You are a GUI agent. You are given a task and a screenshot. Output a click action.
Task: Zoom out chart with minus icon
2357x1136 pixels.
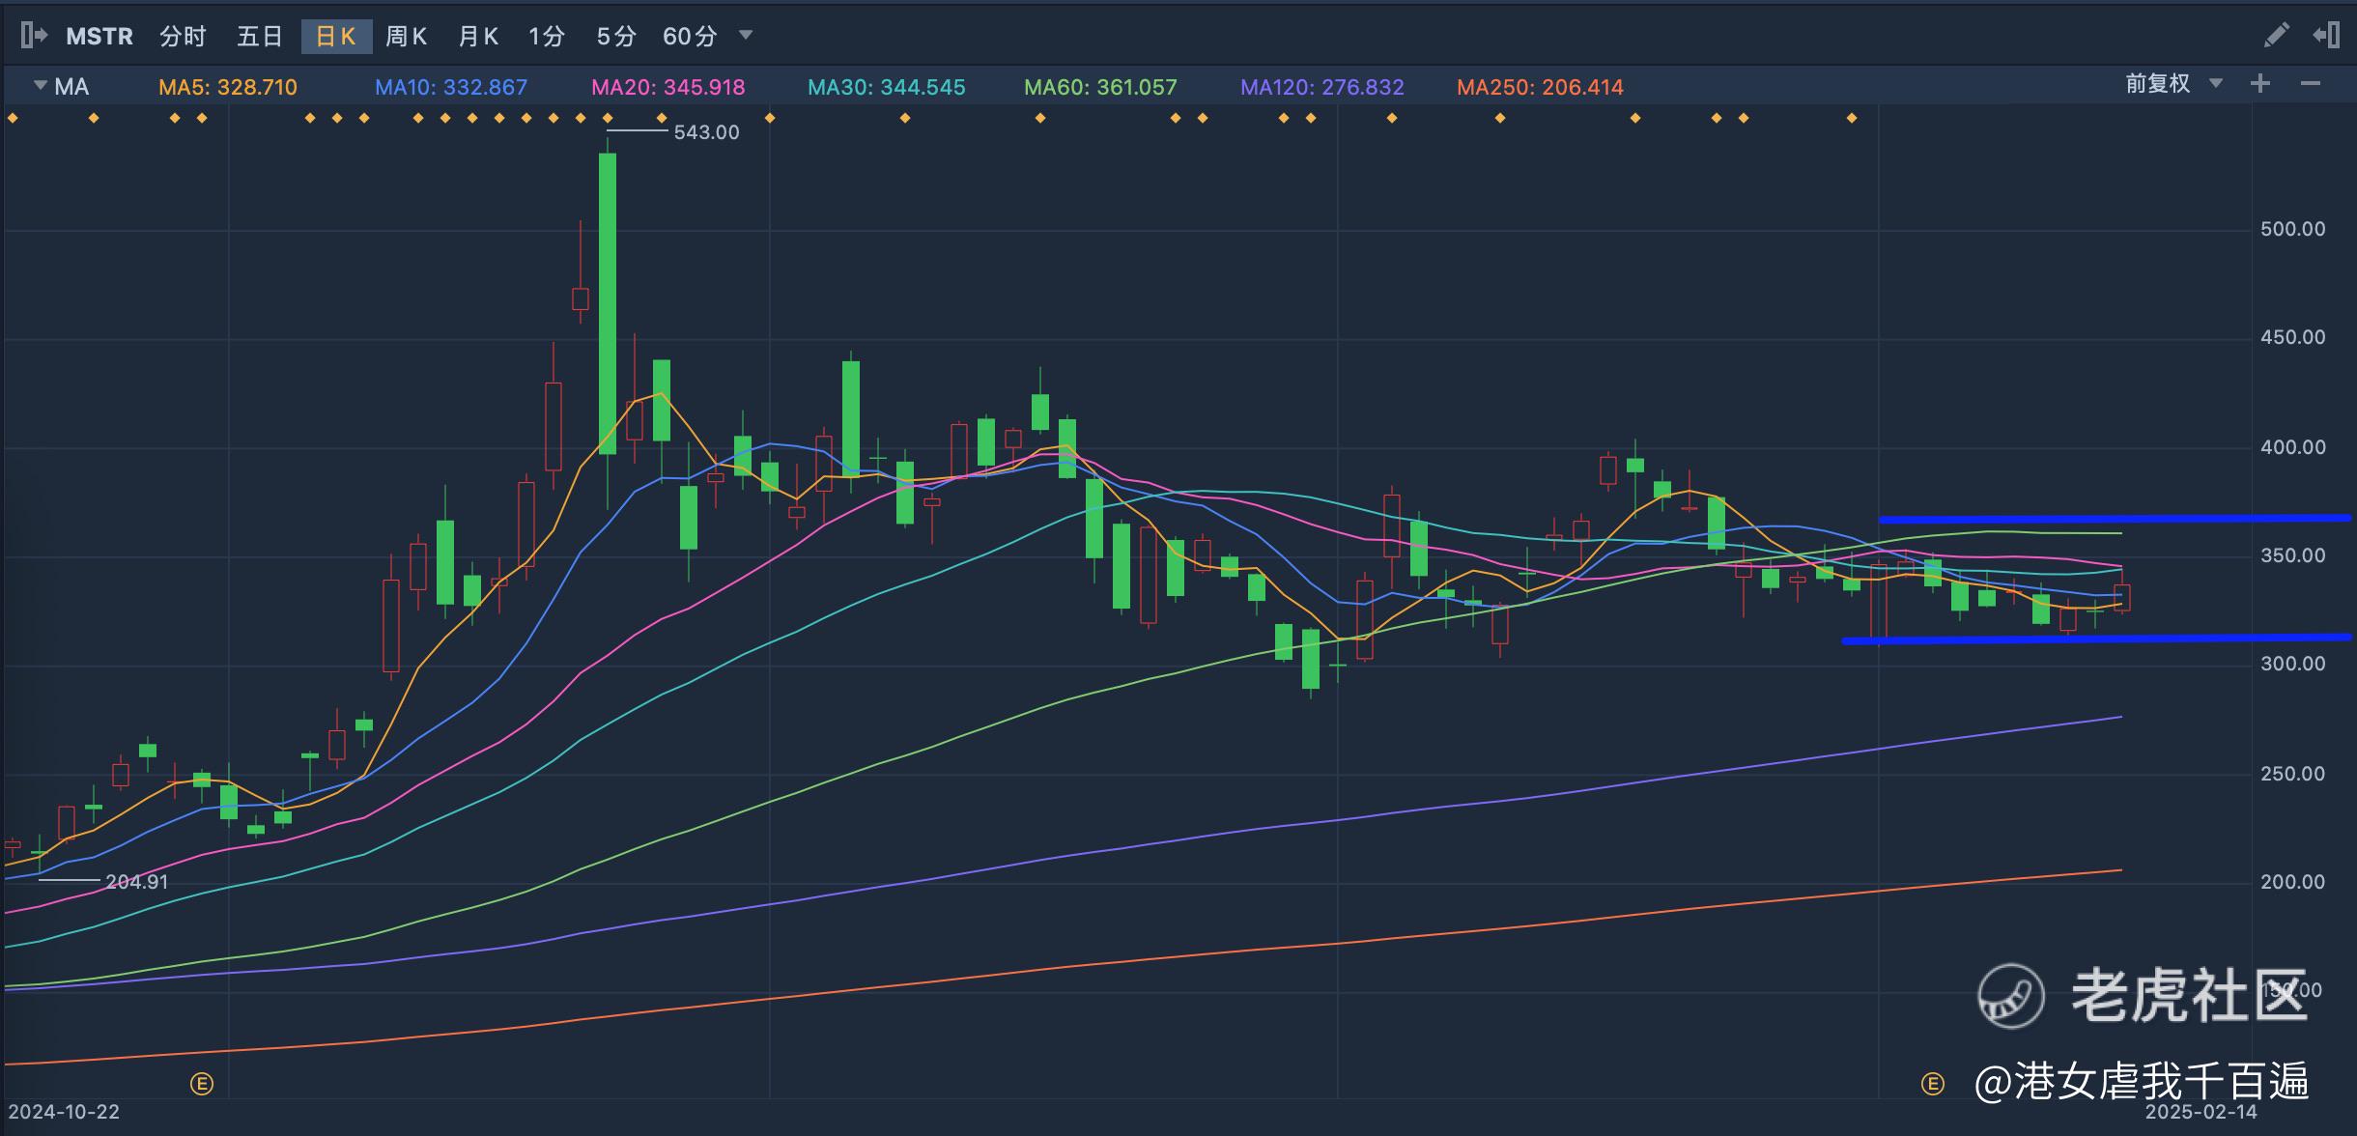point(2311,84)
